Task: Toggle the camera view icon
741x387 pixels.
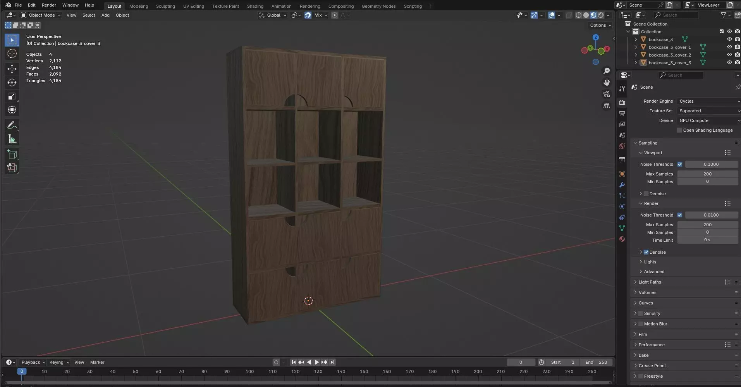Action: [607, 94]
